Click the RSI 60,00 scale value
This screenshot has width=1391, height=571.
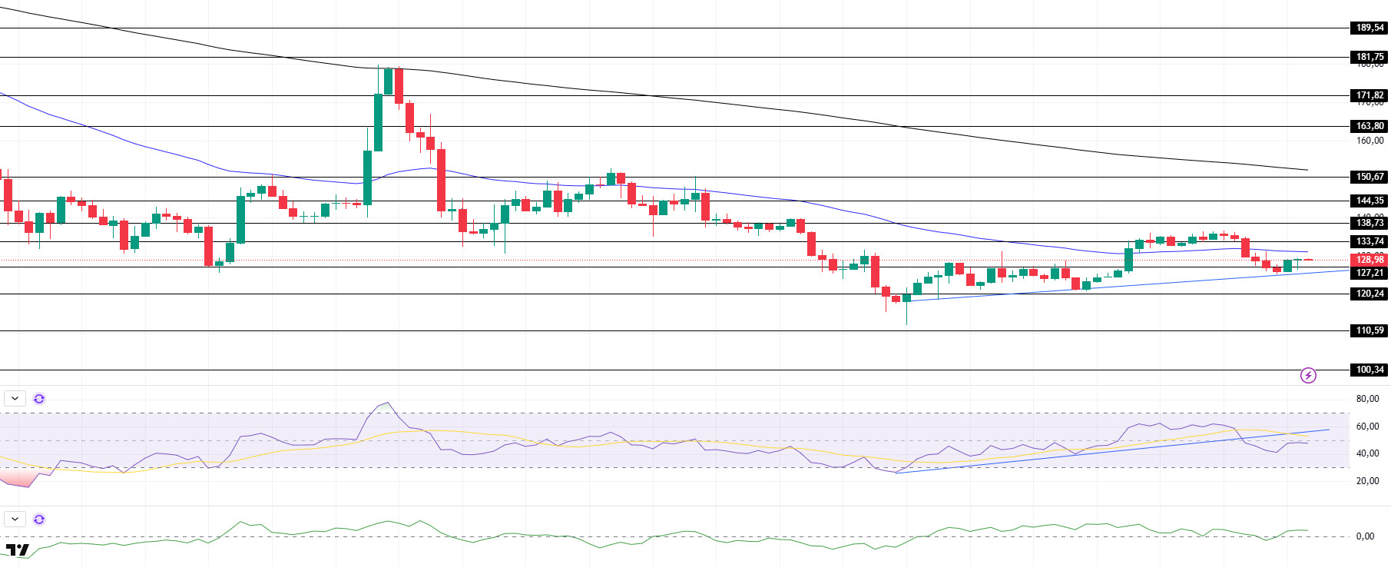coord(1367,427)
